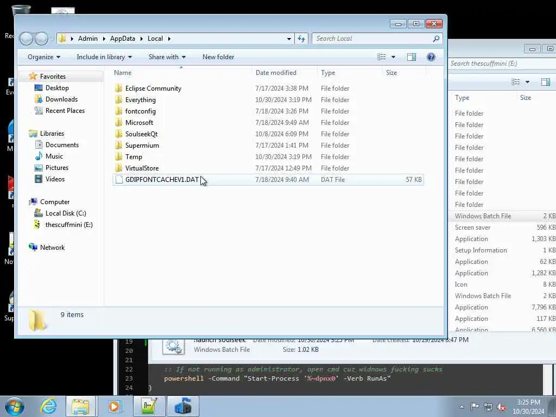Click the Change your view icon
Viewport: 556px width, 417px height.
click(382, 57)
